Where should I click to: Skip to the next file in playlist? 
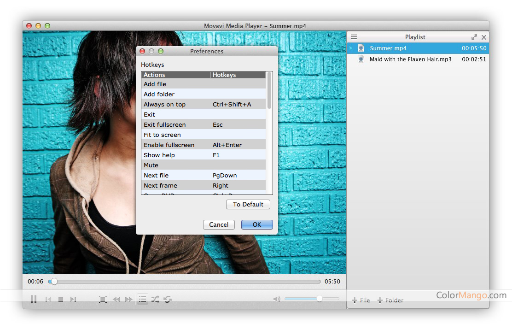[x=73, y=299]
